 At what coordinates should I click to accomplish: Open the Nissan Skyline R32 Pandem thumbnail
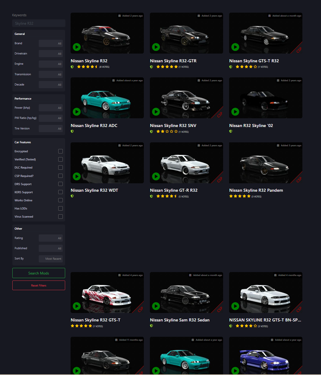266,163
